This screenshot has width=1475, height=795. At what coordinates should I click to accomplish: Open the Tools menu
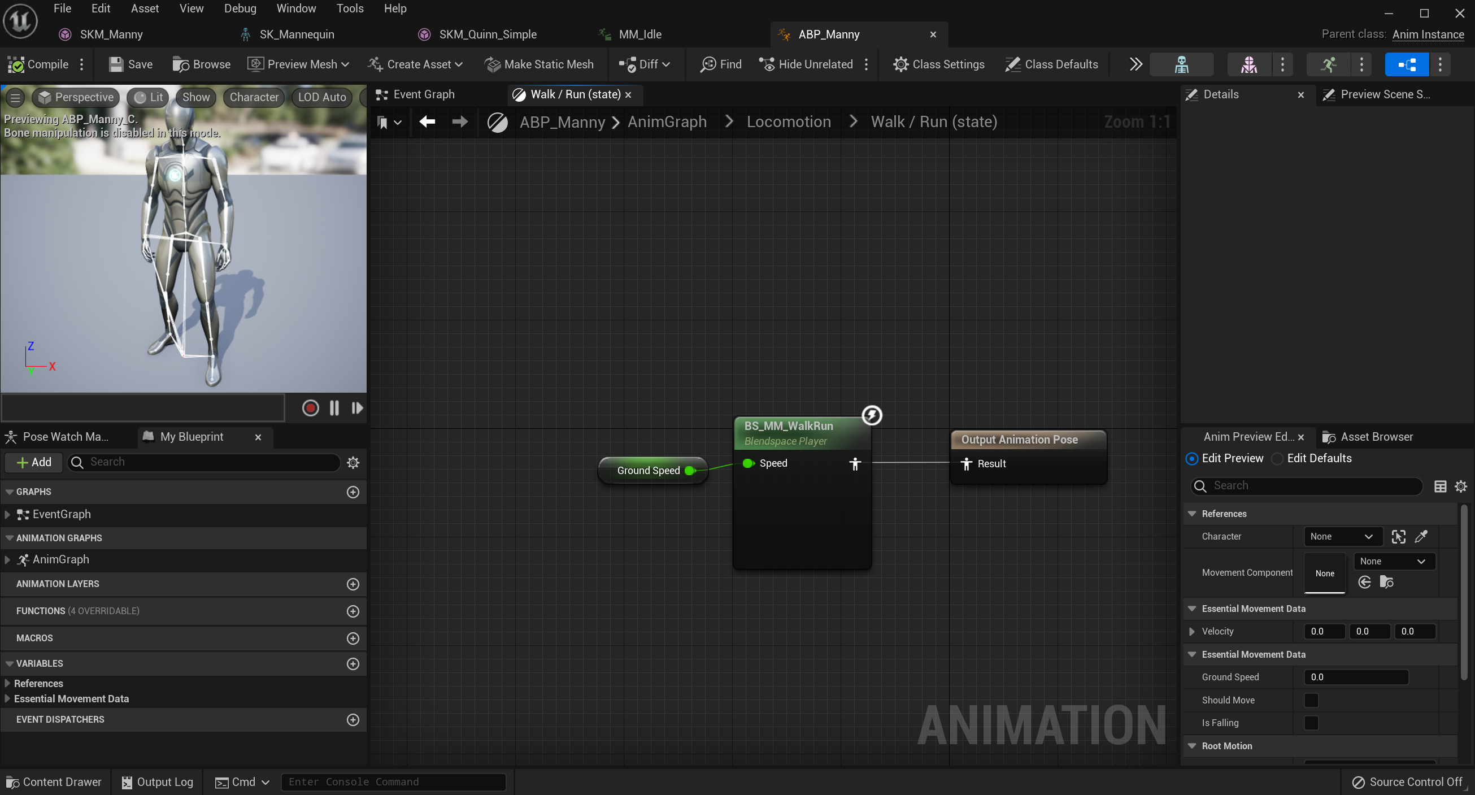(x=350, y=8)
